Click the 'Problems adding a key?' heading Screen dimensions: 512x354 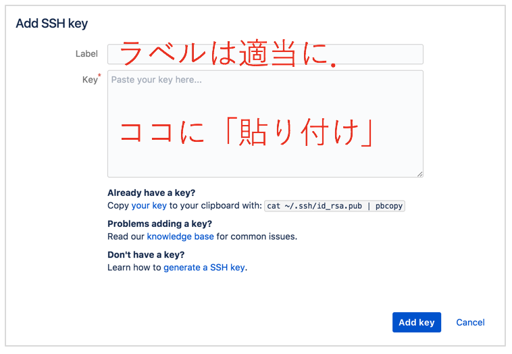[159, 224]
